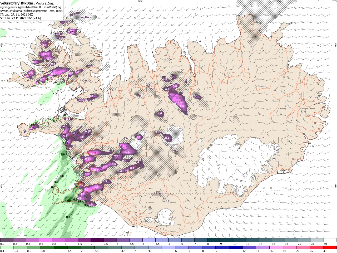Select pale green rain swatch between 0.1 and 0.3

coord(7,247)
